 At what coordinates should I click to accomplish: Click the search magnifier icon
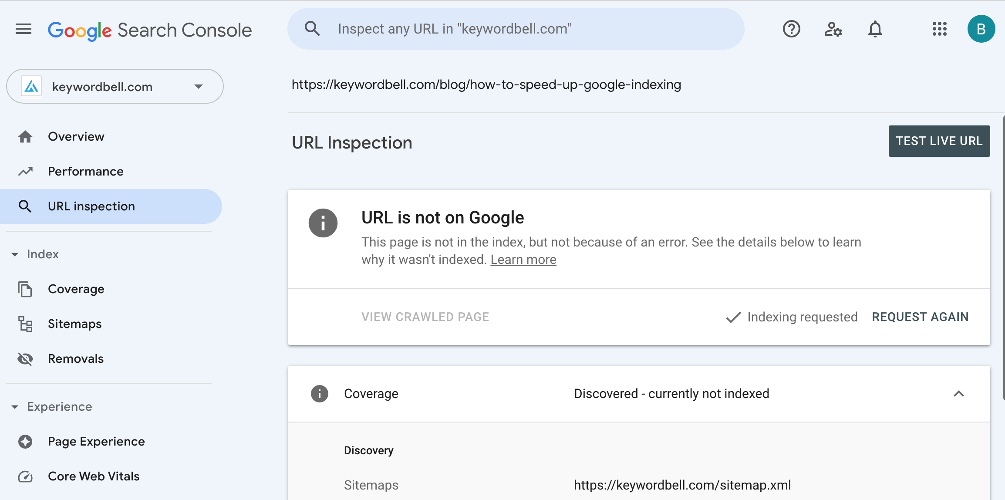312,29
